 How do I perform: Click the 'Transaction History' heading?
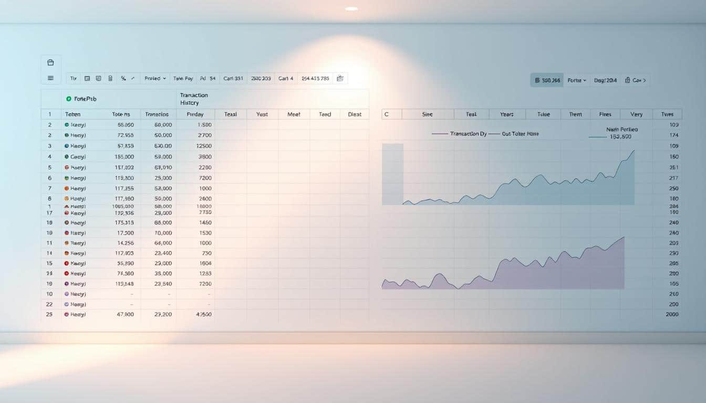(194, 99)
